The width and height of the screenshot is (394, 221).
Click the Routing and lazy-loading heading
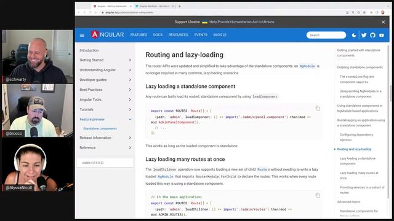tap(185, 55)
